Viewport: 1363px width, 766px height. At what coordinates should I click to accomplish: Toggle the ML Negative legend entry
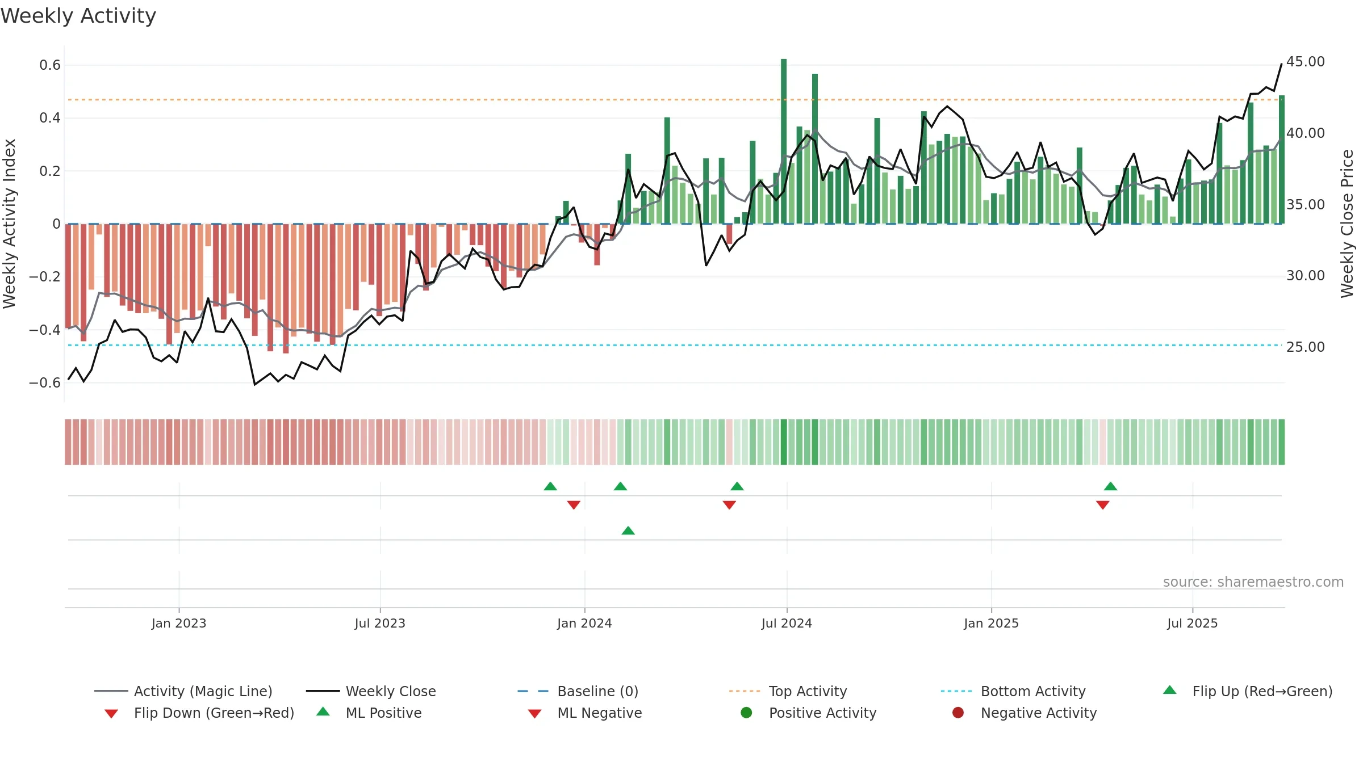(584, 713)
